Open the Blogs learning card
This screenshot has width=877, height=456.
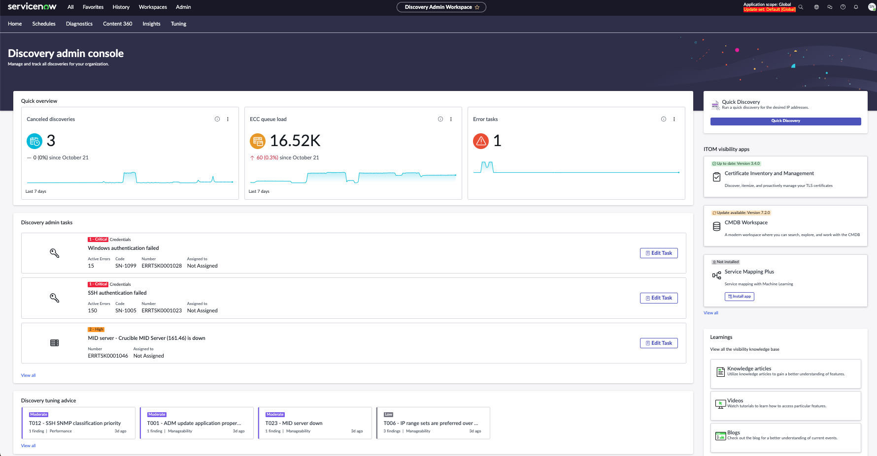tap(785, 438)
